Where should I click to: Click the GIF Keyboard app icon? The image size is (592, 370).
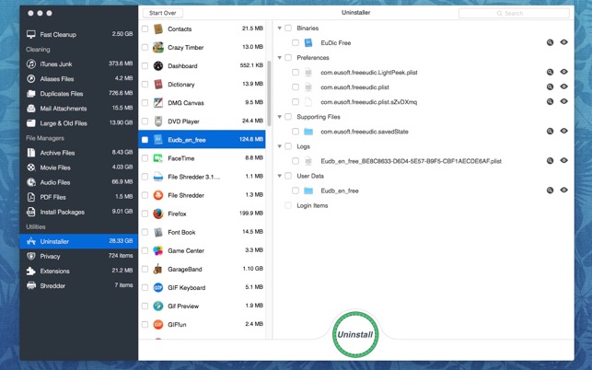point(158,288)
